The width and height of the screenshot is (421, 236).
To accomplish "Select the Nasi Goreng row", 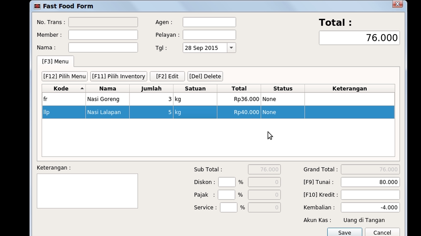I will coord(107,99).
